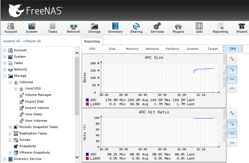249x163 pixels.
Task: Click the tree vertical scrollbar thumb
Action: [77, 86]
